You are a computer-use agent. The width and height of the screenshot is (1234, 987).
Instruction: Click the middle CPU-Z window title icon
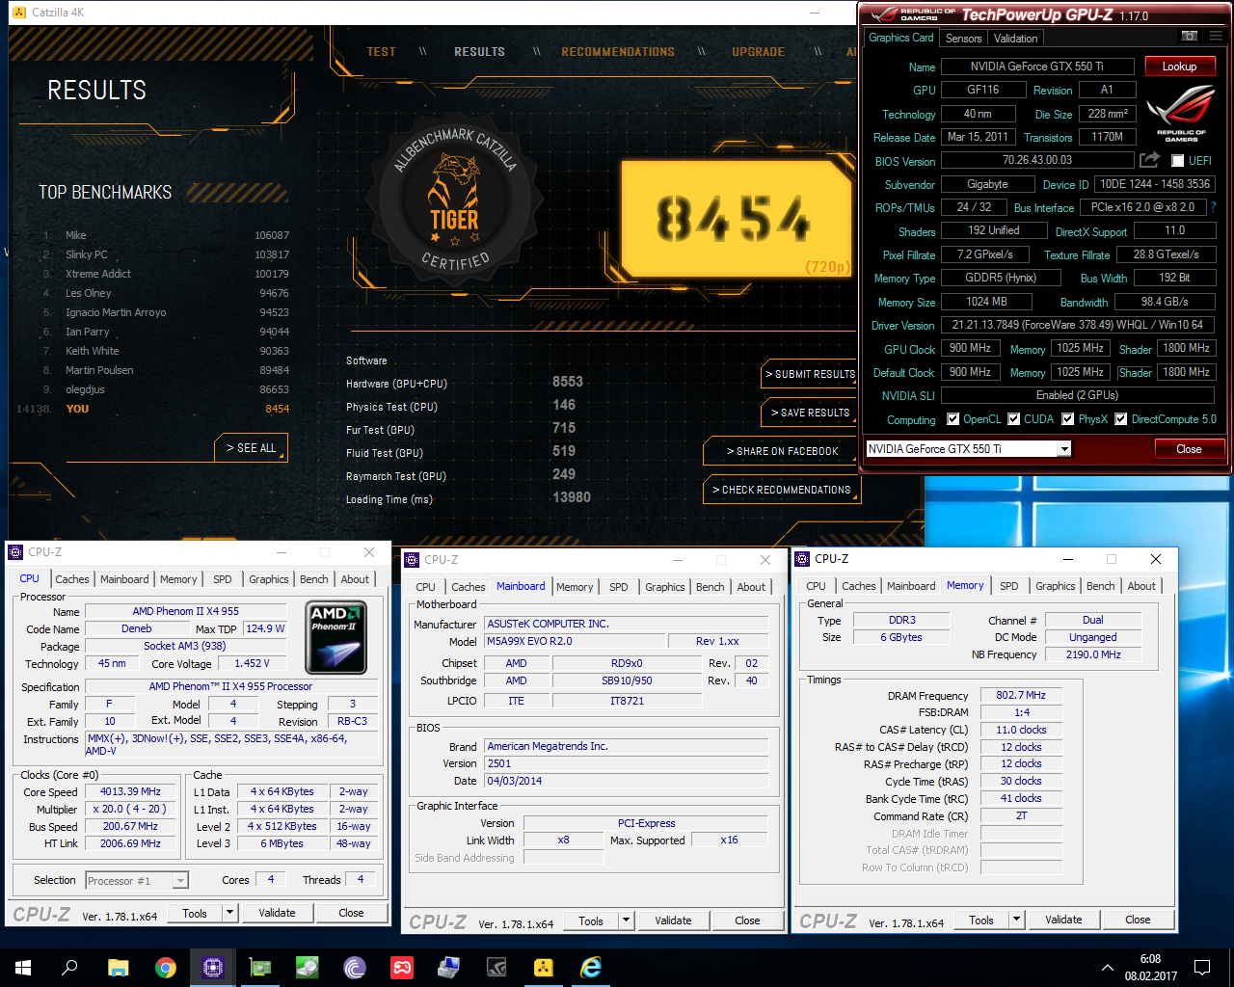coord(413,559)
